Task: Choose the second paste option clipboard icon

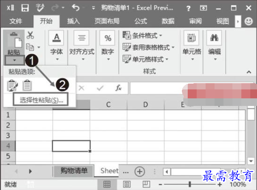Action: 27,85
